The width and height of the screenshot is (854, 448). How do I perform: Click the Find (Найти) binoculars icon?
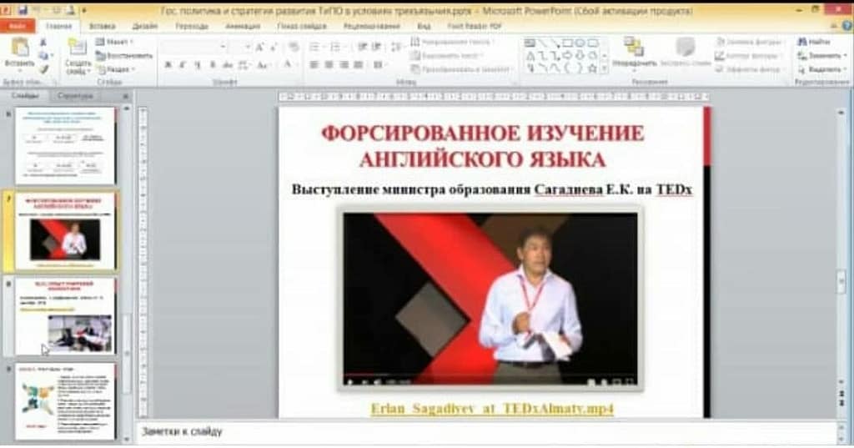(801, 41)
